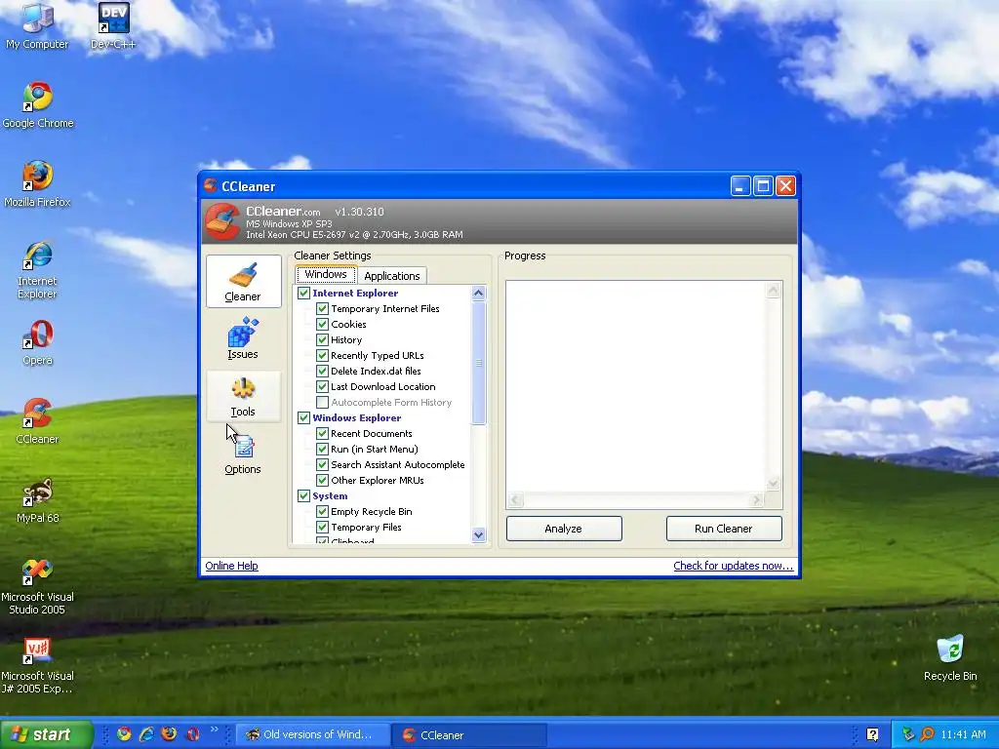Viewport: 999px width, 749px height.
Task: Uncheck Delete Index.dat files
Action: click(x=322, y=371)
